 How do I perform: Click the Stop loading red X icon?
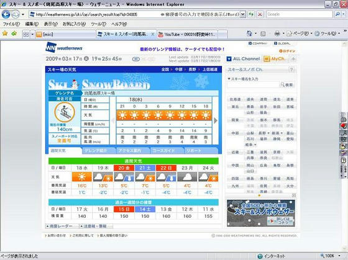point(260,14)
